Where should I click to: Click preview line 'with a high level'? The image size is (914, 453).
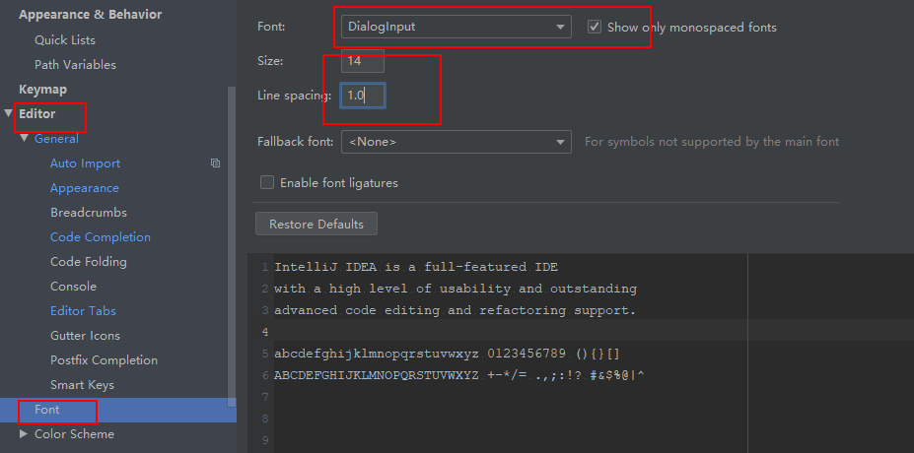(456, 289)
